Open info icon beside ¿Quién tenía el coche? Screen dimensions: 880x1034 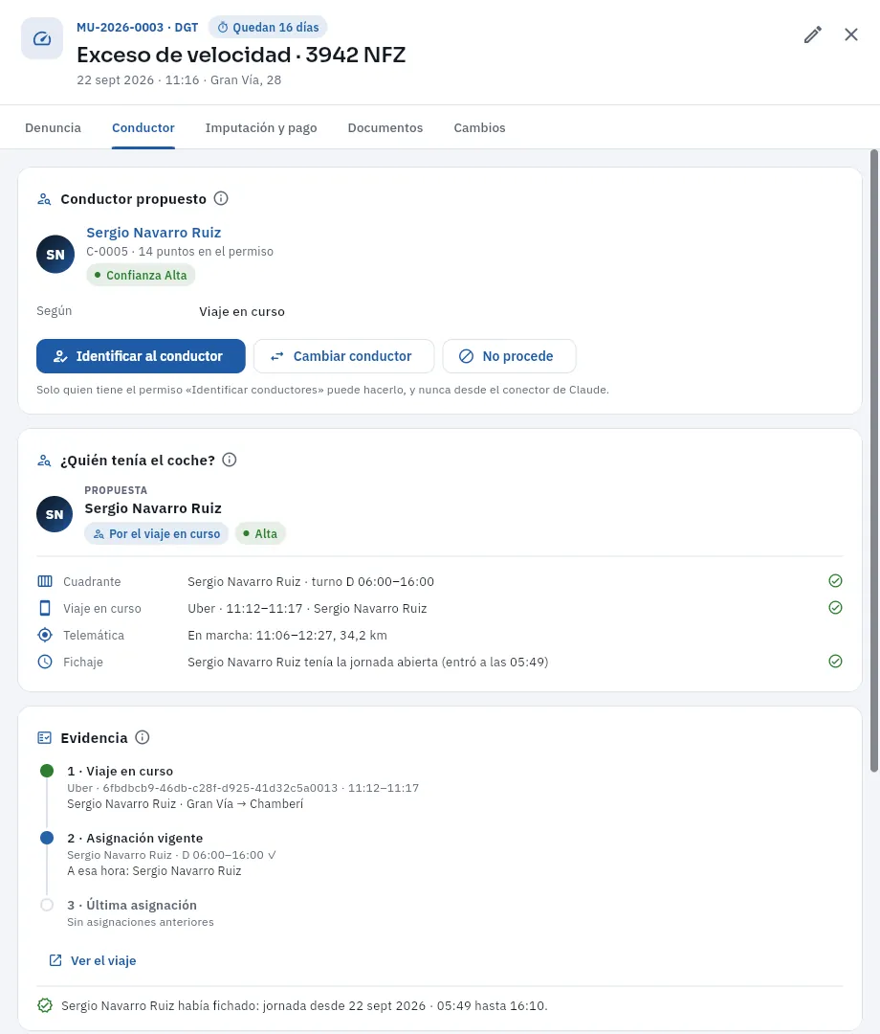pyautogui.click(x=230, y=460)
